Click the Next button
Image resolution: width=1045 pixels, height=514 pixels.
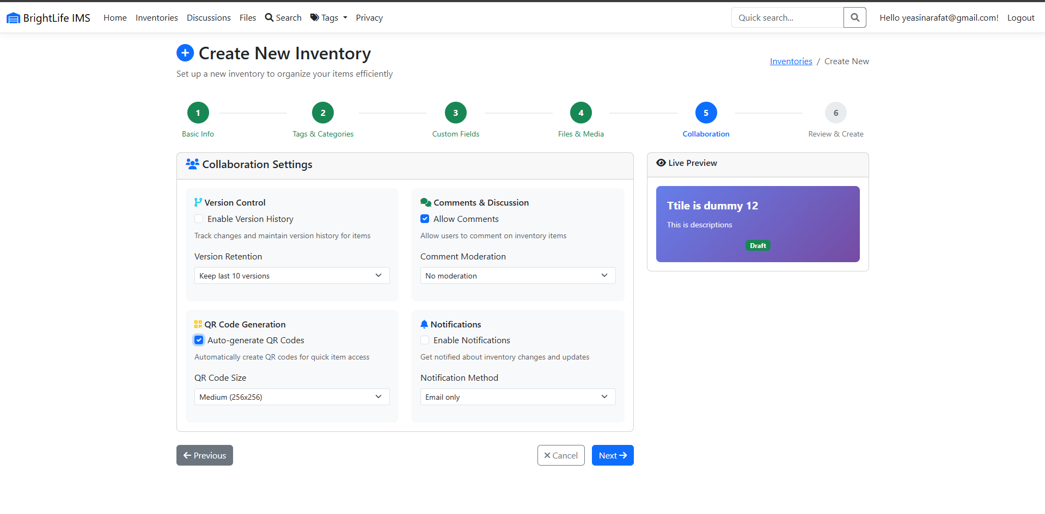(x=612, y=455)
